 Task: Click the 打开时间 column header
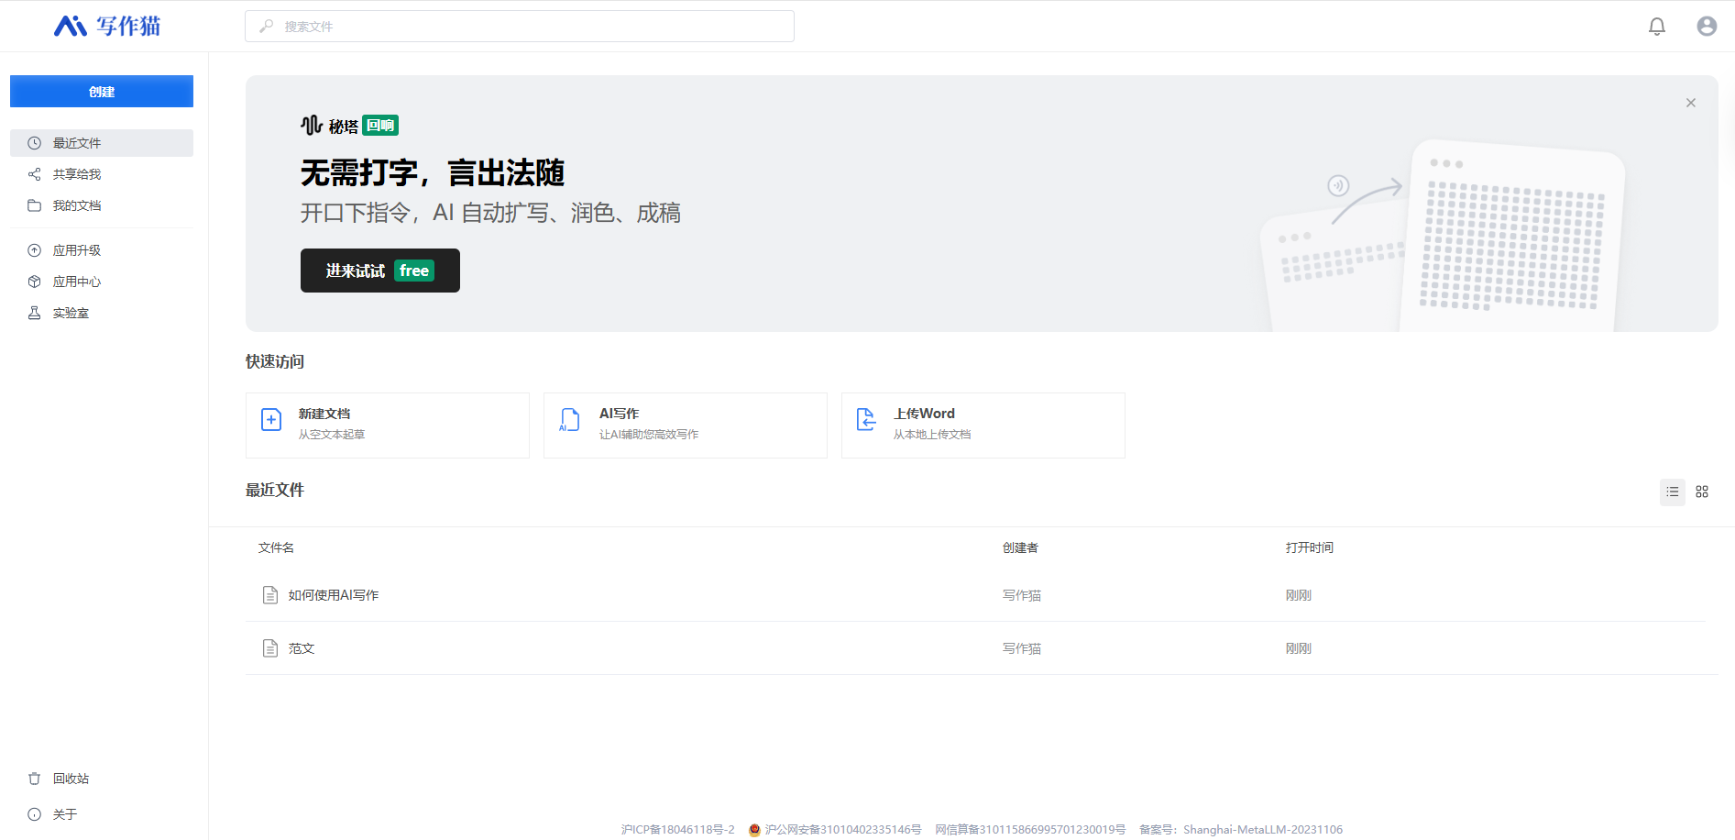point(1310,547)
